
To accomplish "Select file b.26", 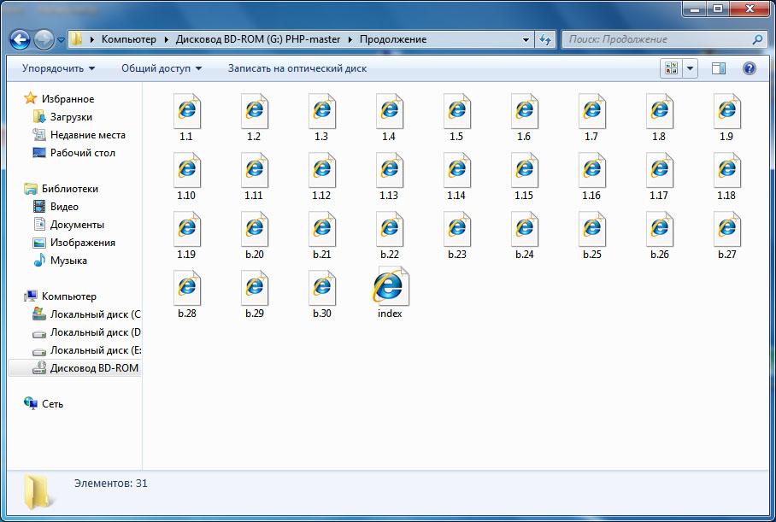I will (x=660, y=235).
